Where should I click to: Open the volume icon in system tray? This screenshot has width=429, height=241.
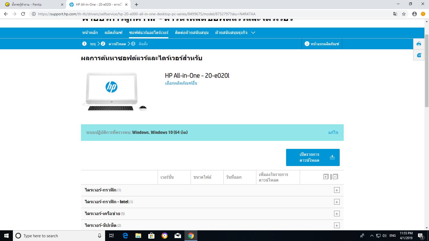tap(384, 236)
